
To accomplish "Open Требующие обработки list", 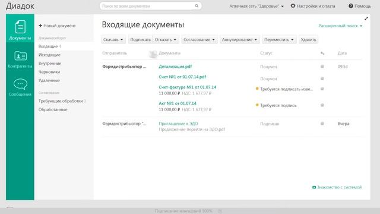I will tap(62, 101).
